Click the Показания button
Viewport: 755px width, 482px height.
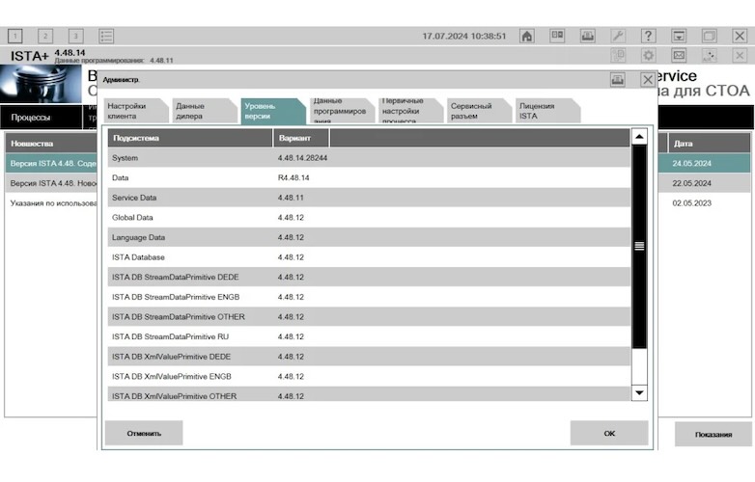point(713,435)
